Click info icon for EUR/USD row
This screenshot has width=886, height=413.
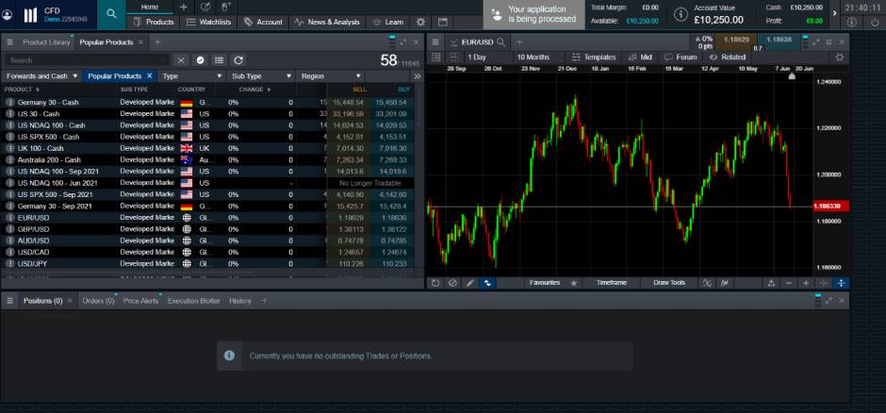pos(9,218)
